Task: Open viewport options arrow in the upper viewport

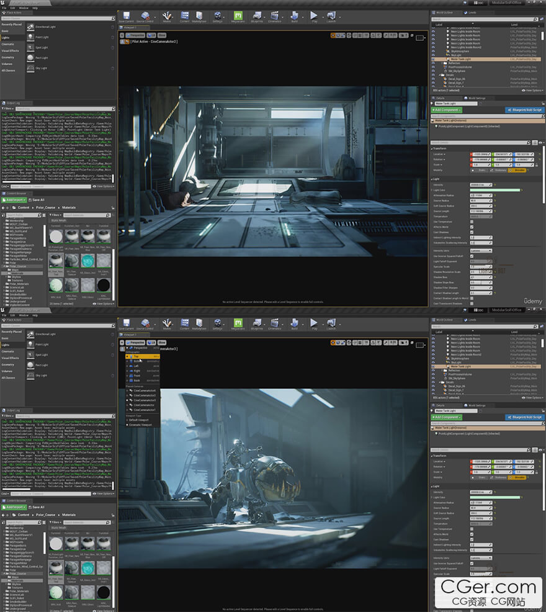Action: (122, 35)
